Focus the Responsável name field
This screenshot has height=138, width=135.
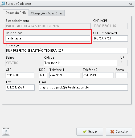click(48, 38)
